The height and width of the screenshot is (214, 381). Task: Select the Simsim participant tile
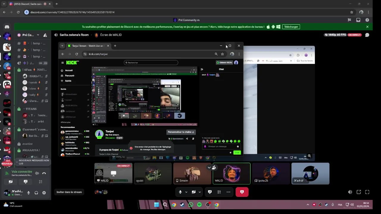[192, 174]
